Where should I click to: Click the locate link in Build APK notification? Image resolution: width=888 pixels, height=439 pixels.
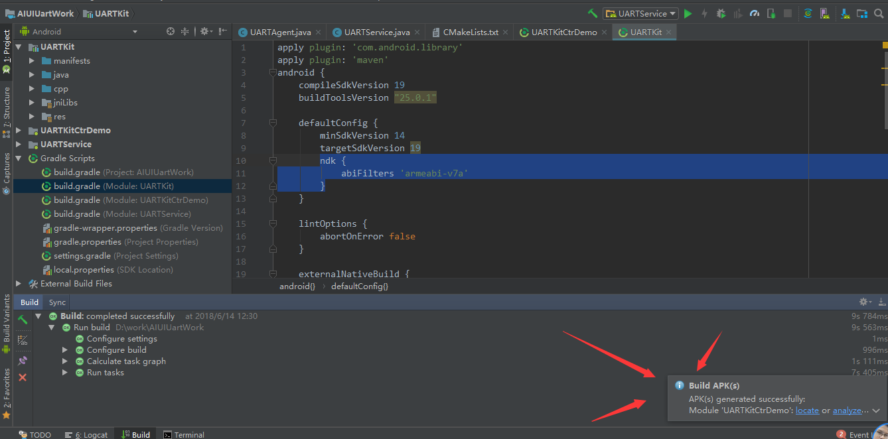click(x=807, y=410)
